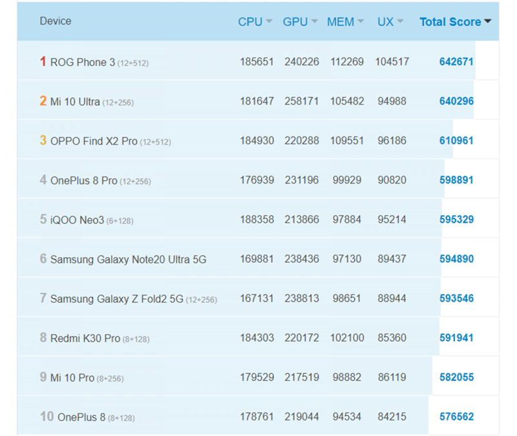
Task: Click the Device column header
Action: coord(56,21)
